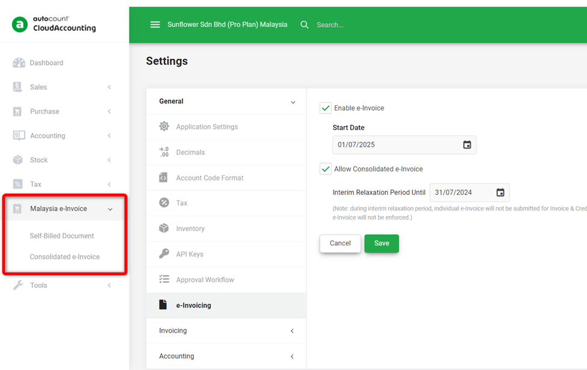Click the Malaysia e-Invoice sidebar icon
Screen dimensions: 587x370
17,208
